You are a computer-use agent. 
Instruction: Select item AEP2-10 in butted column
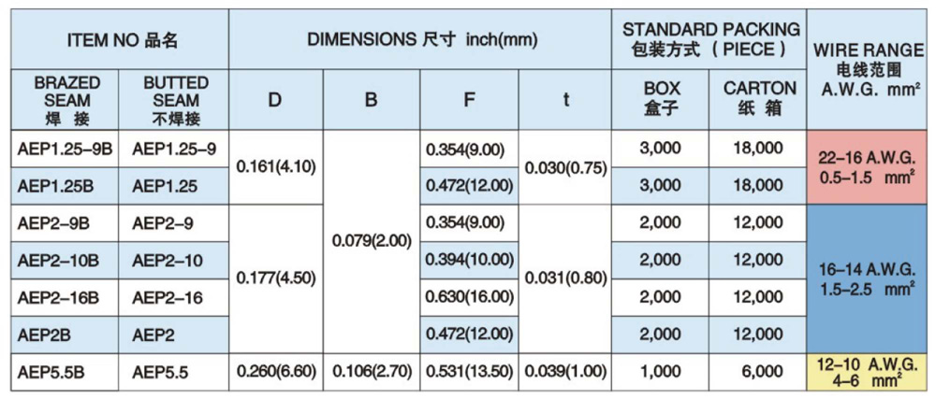pos(174,261)
